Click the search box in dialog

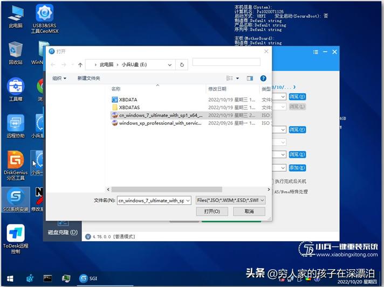227,62
